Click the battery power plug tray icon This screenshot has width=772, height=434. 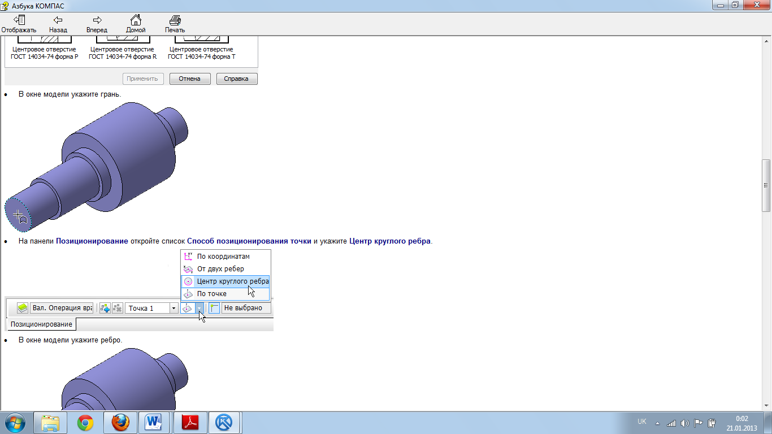tap(712, 423)
